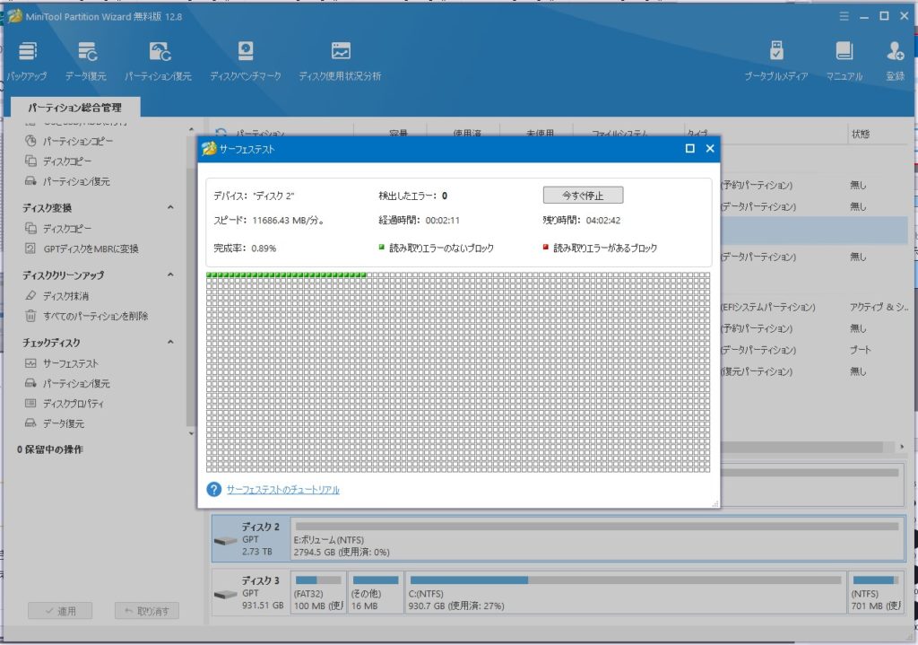Collapse the ディスククリーンアップ sidebar section
The image size is (918, 645).
(170, 275)
